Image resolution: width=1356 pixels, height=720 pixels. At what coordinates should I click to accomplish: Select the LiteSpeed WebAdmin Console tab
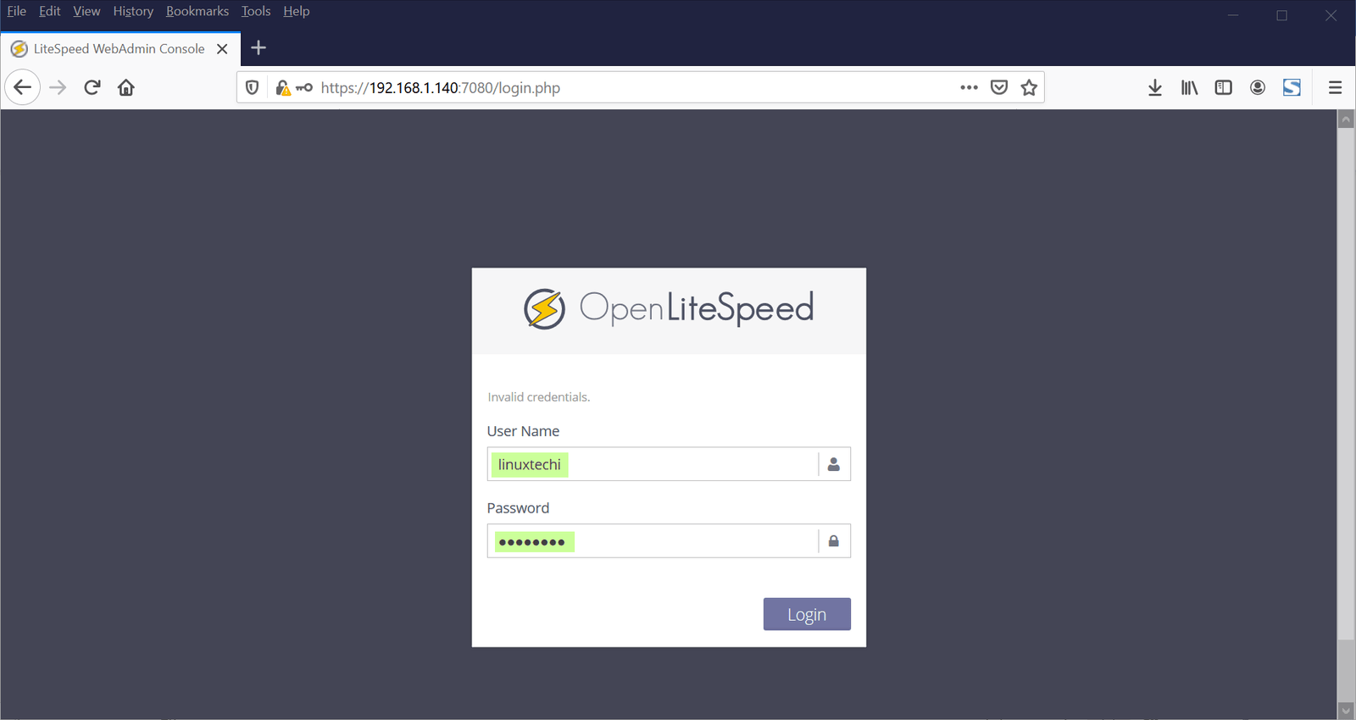tap(119, 49)
